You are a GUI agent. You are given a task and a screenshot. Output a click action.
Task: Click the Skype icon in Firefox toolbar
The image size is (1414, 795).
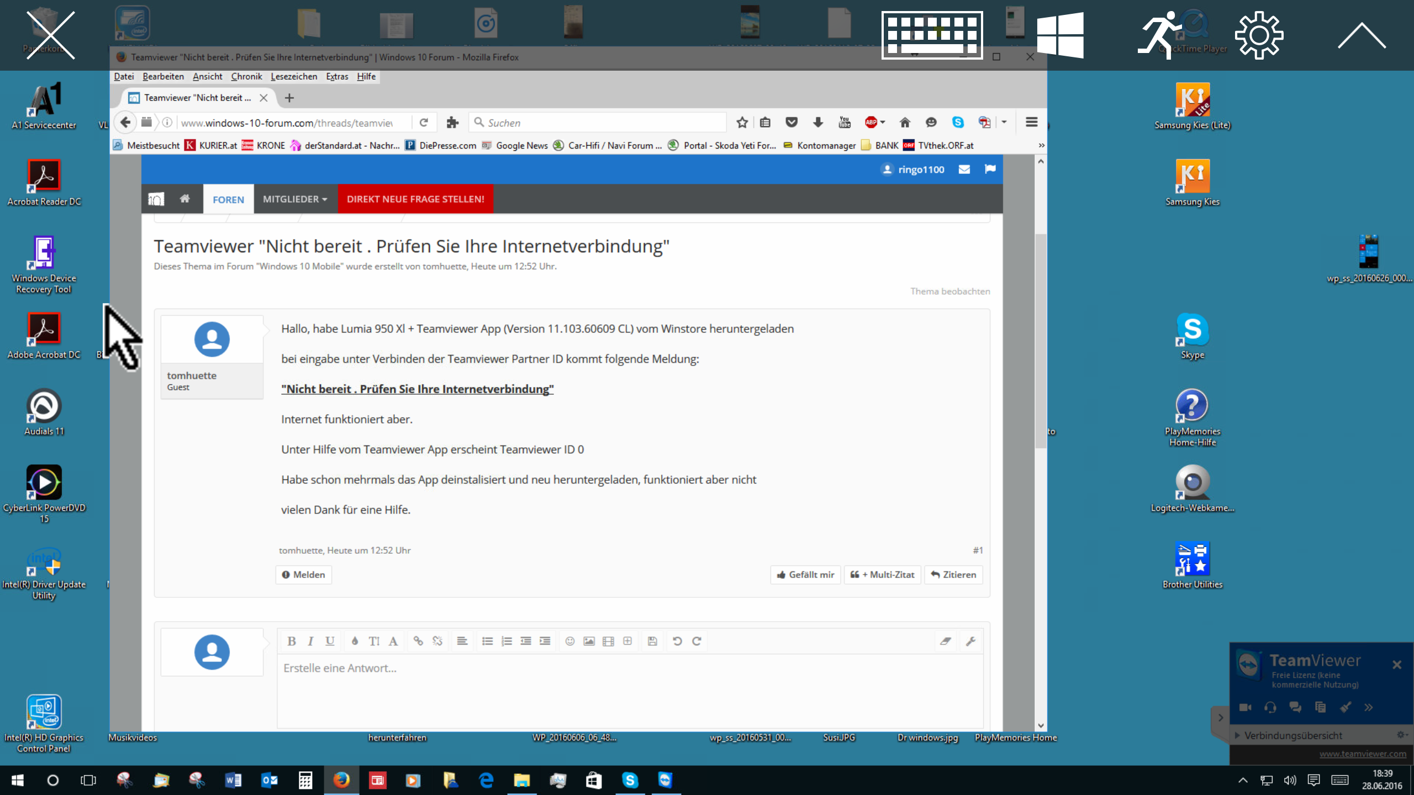958,123
